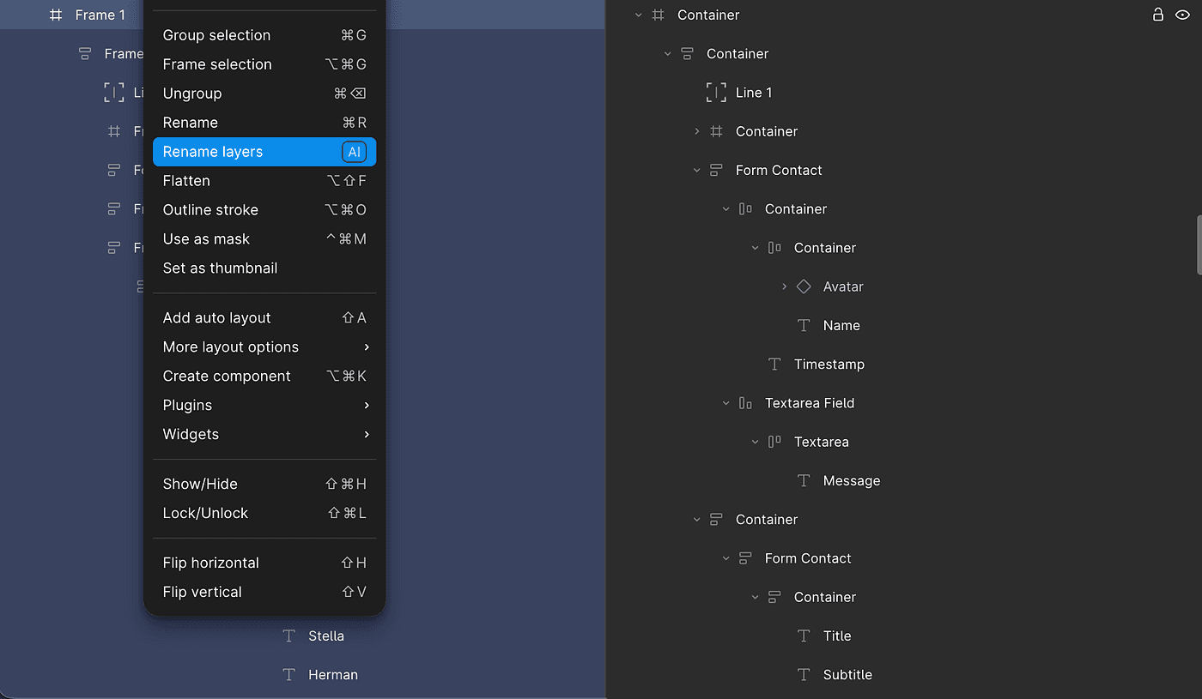This screenshot has height=699, width=1202.
Task: Click the text icon beside Message
Action: pos(804,480)
